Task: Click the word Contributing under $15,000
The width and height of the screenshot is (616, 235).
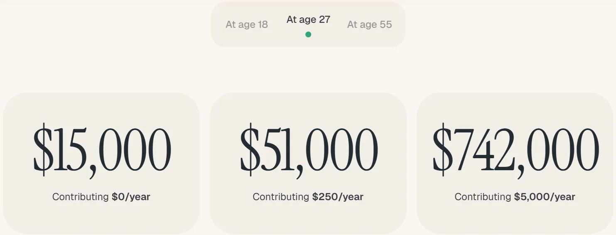Action: coord(80,197)
